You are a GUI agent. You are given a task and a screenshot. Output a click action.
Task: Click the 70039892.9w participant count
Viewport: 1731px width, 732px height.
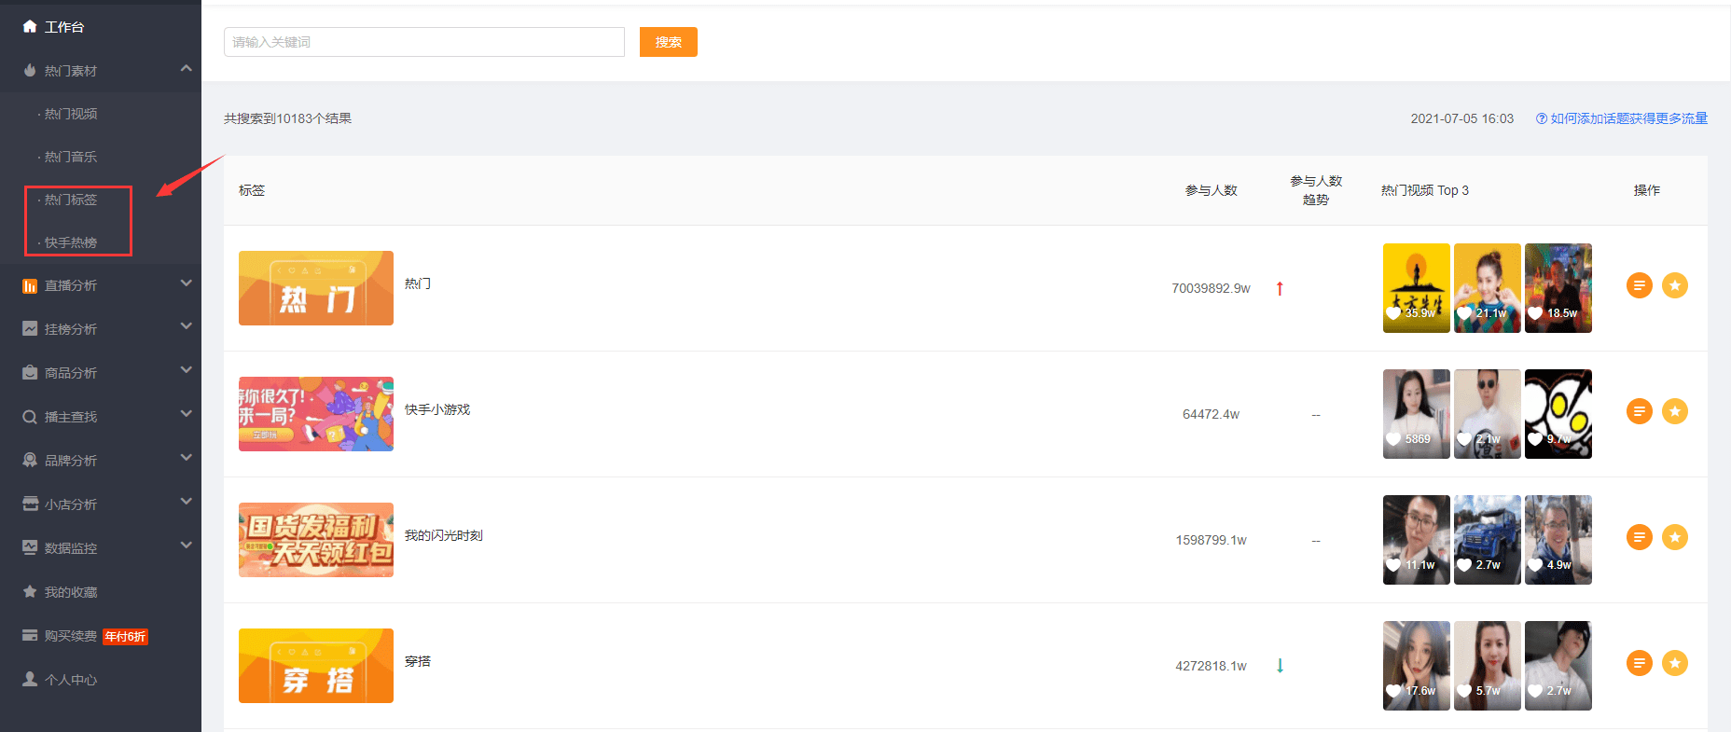(x=1211, y=288)
